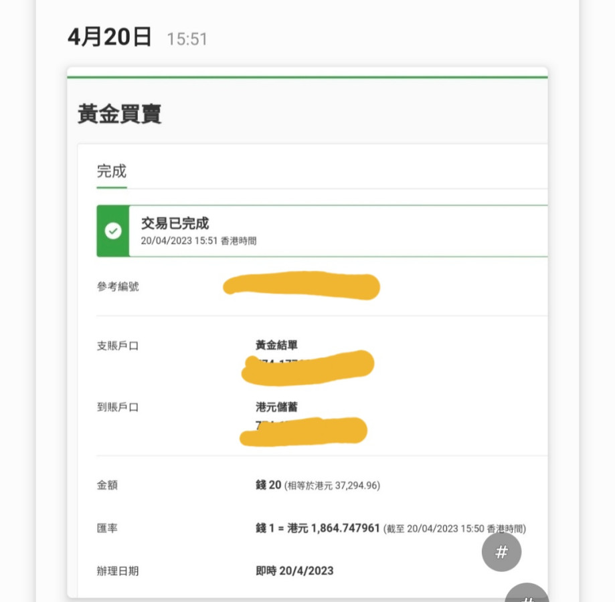Click the 支賬戶口 label

(118, 346)
